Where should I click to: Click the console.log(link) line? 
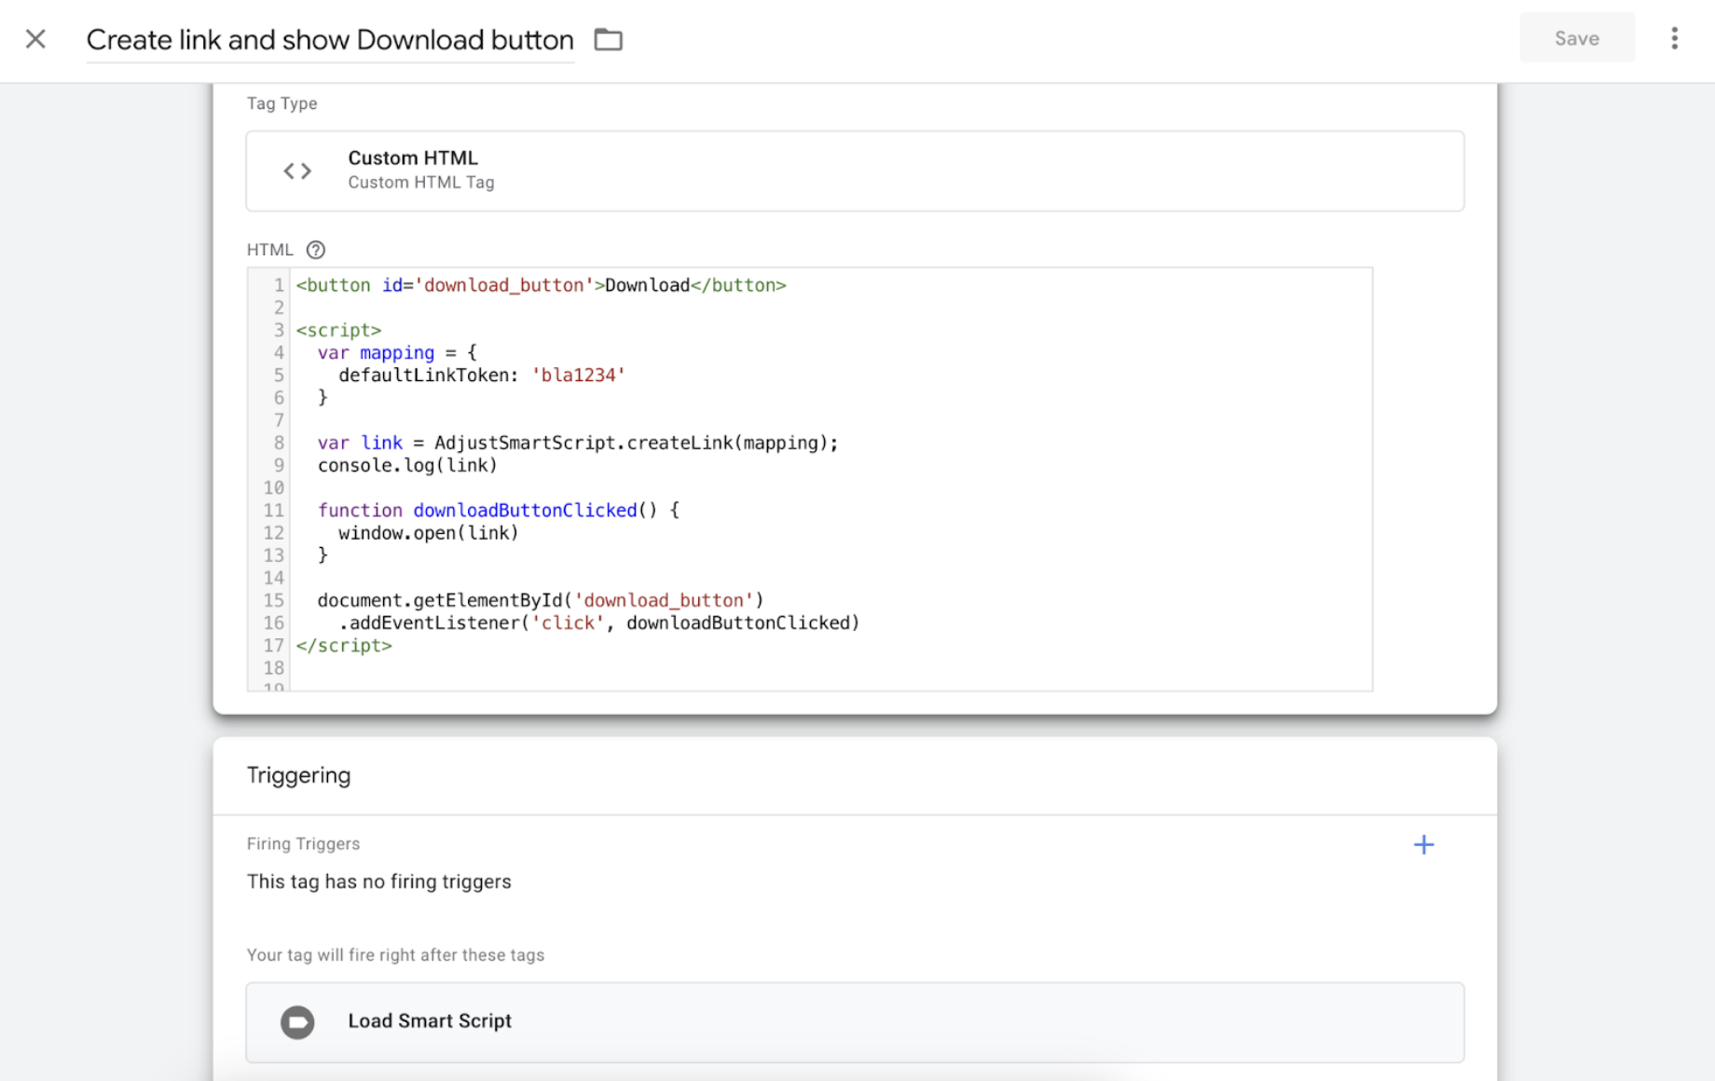tap(407, 465)
